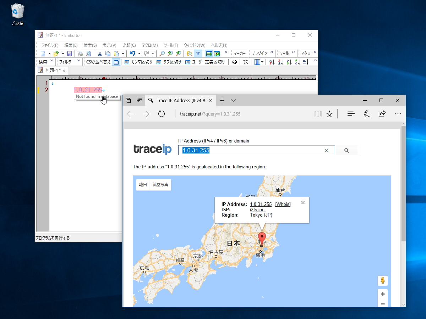The width and height of the screenshot is (426, 319).
Task: Click the New file icon in EmEditor
Action: (43, 54)
